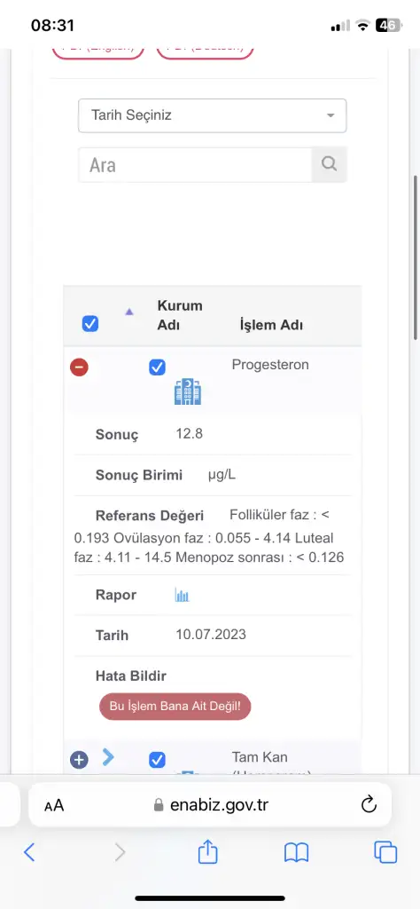This screenshot has width=420, height=909.
Task: Reload the page with Safari refresh icon
Action: coord(369,804)
